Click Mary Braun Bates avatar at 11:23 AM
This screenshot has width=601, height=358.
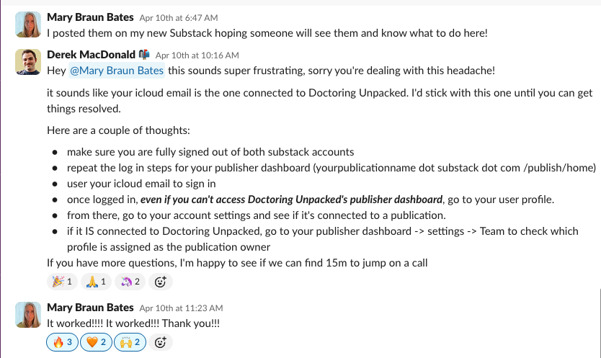[x=28, y=315]
